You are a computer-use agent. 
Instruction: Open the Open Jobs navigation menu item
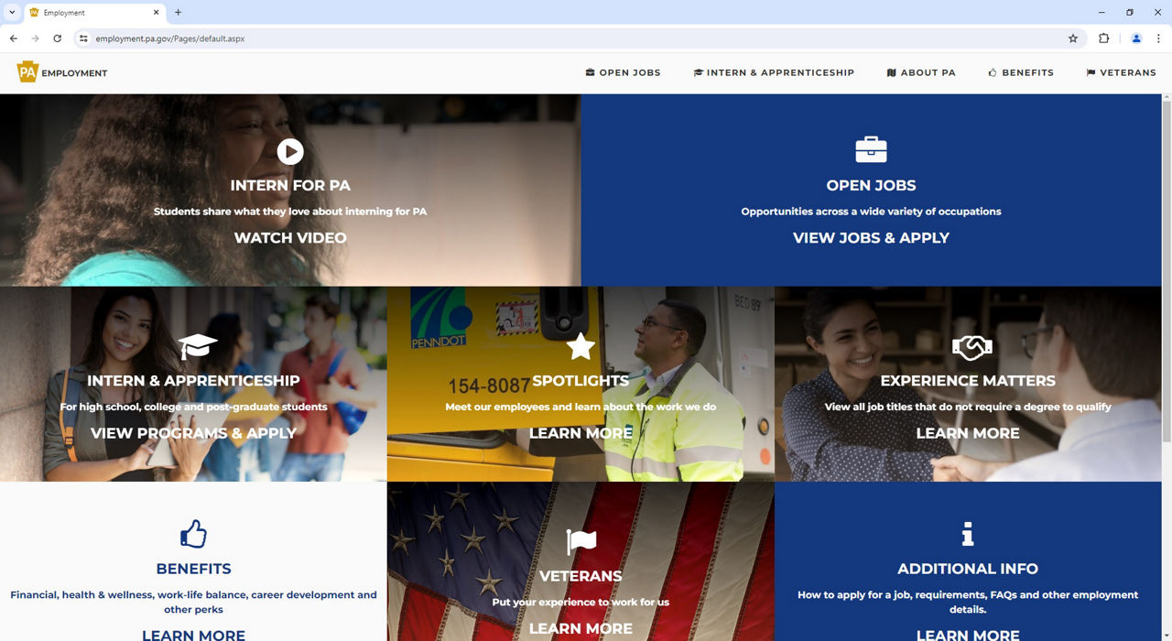[623, 72]
